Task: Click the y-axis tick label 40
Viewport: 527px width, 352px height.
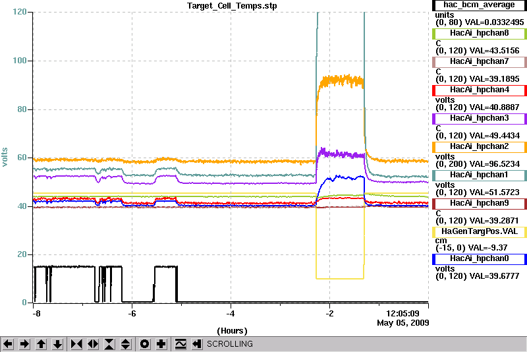Action: 22,206
